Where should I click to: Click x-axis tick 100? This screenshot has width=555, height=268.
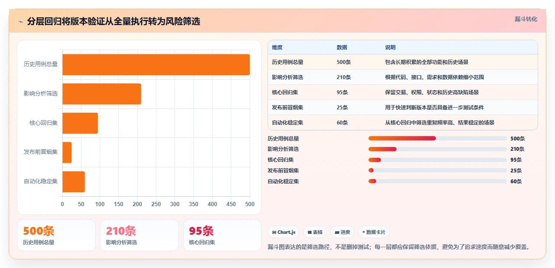100,204
